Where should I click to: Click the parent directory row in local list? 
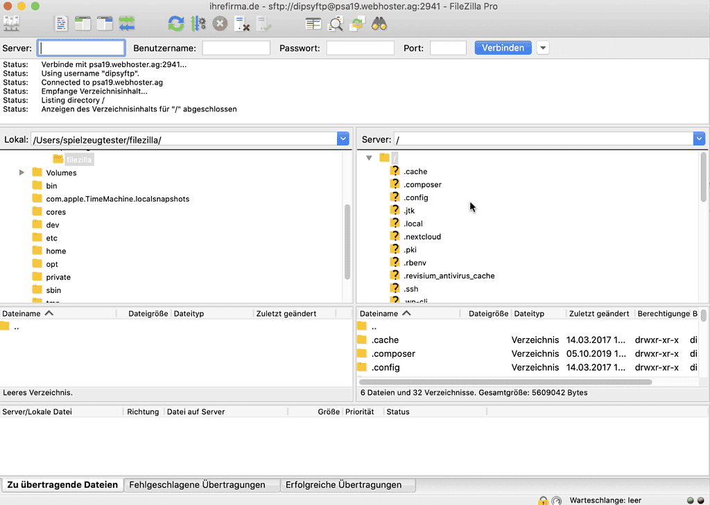click(x=175, y=327)
